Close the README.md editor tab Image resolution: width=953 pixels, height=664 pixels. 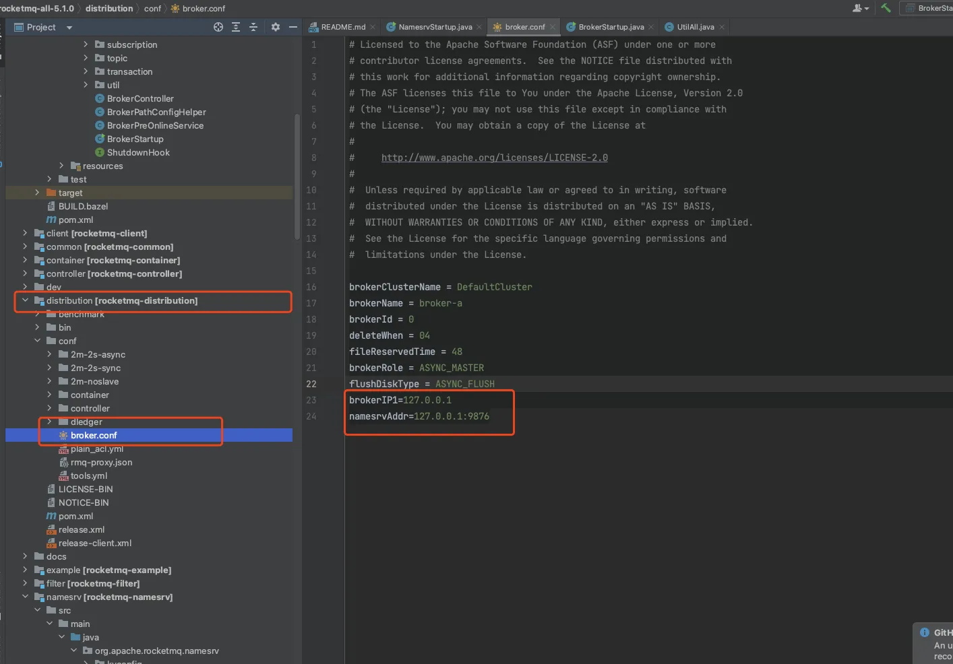point(373,28)
